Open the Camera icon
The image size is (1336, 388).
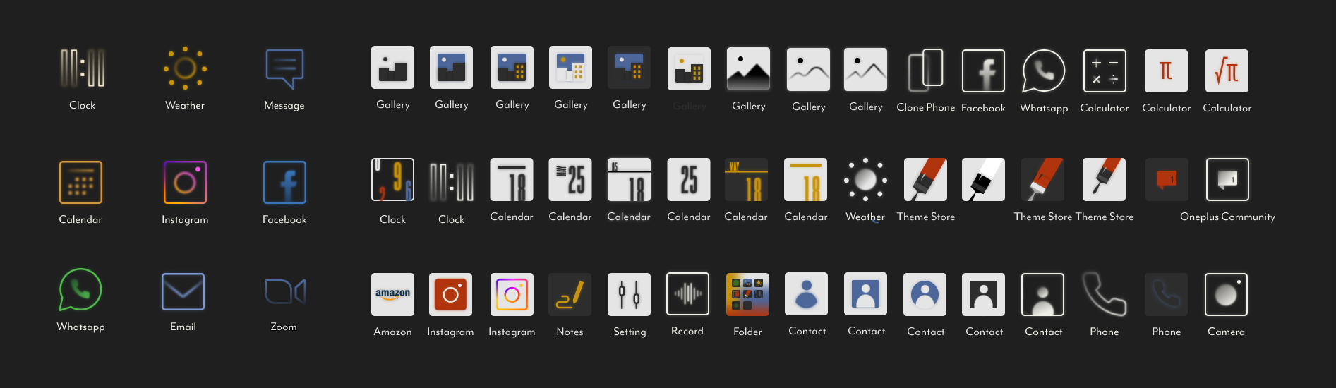(1227, 294)
